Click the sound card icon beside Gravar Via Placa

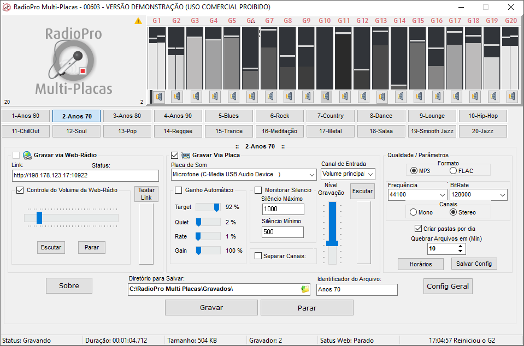(185, 156)
